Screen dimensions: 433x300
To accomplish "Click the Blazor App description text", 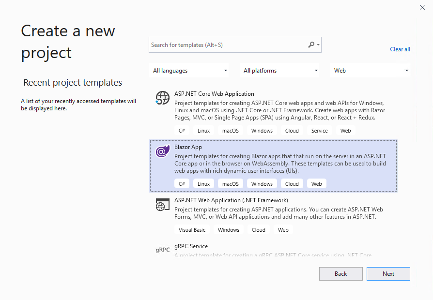I will [x=280, y=164].
